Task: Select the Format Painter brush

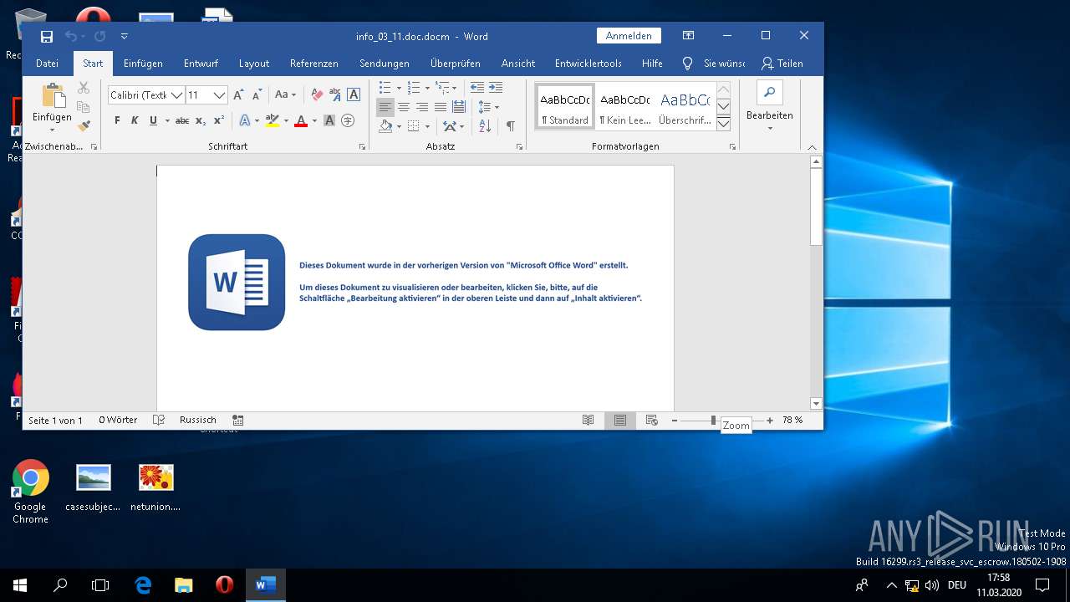Action: pos(84,125)
